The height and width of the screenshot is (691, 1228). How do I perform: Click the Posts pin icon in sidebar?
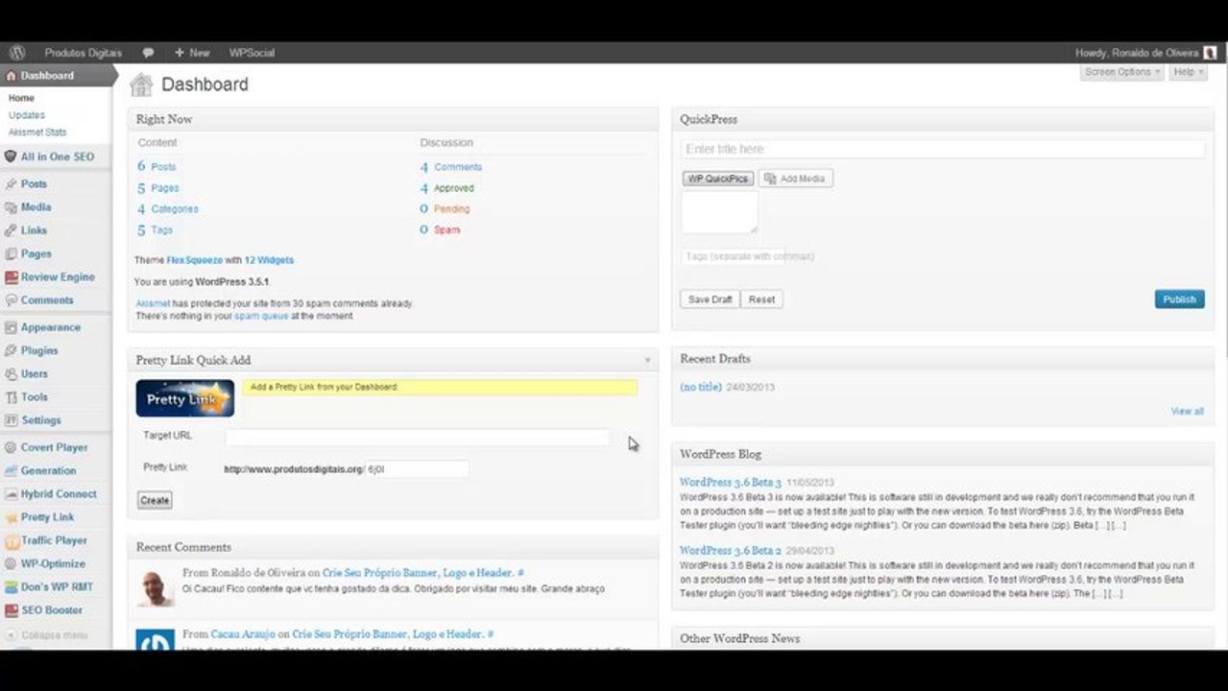(11, 184)
